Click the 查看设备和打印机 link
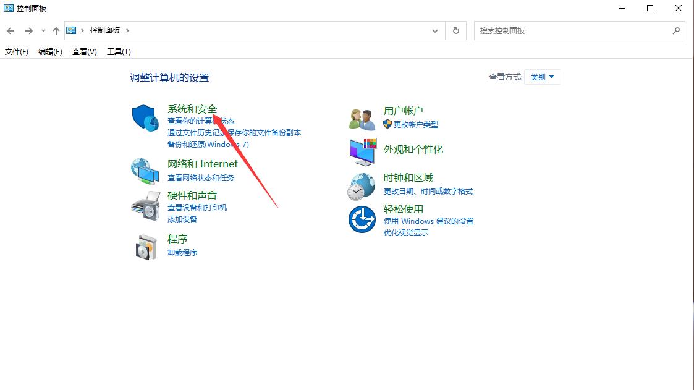 [197, 208]
